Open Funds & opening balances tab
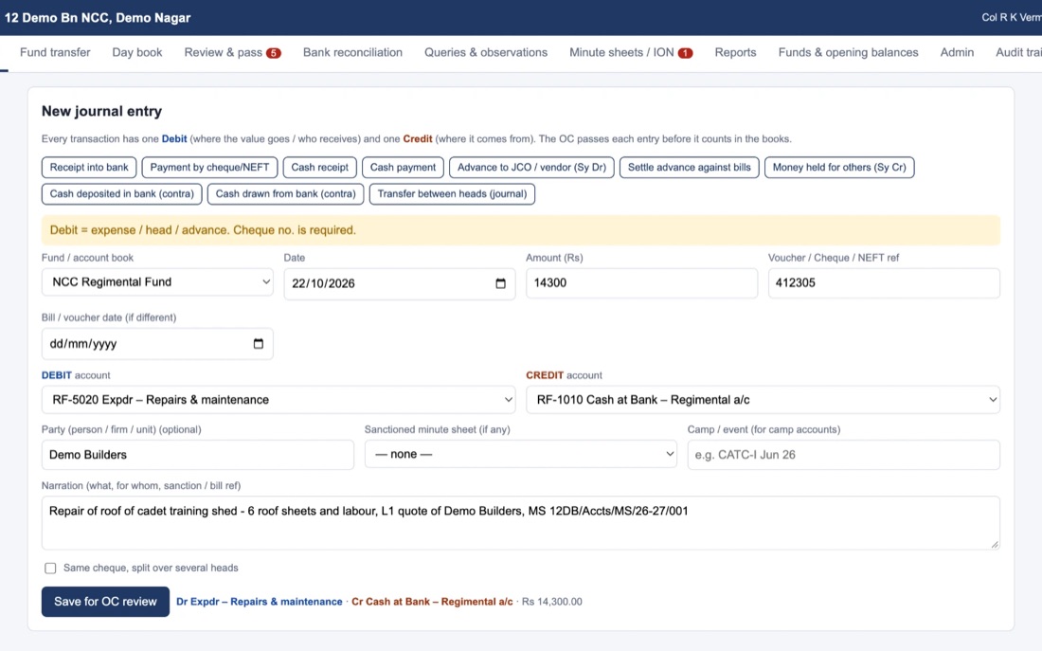This screenshot has height=651, width=1042. click(x=848, y=52)
